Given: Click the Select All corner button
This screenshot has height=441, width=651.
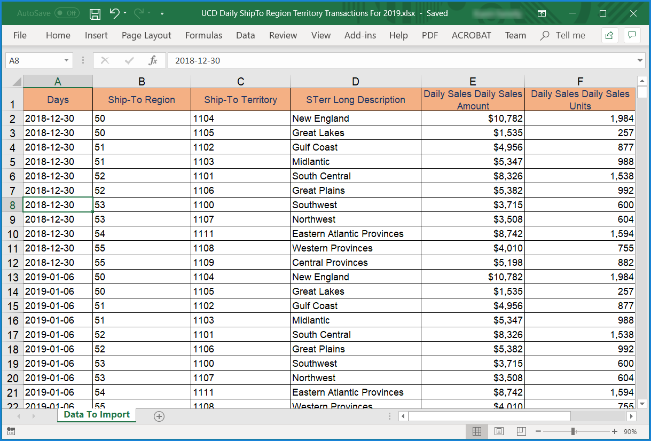Looking at the screenshot, I should pyautogui.click(x=16, y=82).
